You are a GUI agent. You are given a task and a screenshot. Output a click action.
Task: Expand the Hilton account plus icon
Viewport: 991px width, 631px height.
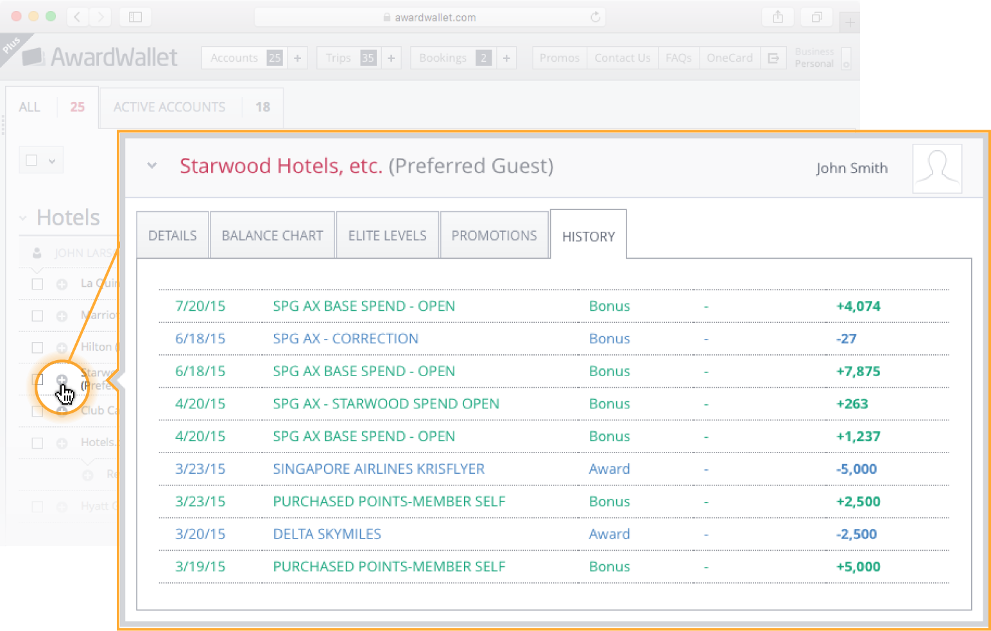pyautogui.click(x=62, y=347)
